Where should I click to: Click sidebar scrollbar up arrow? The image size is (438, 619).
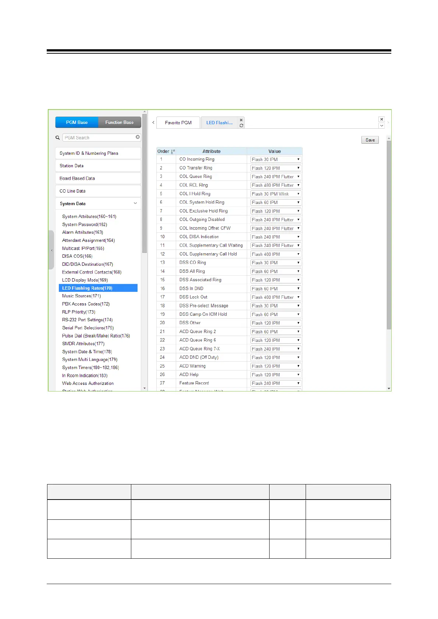144,112
